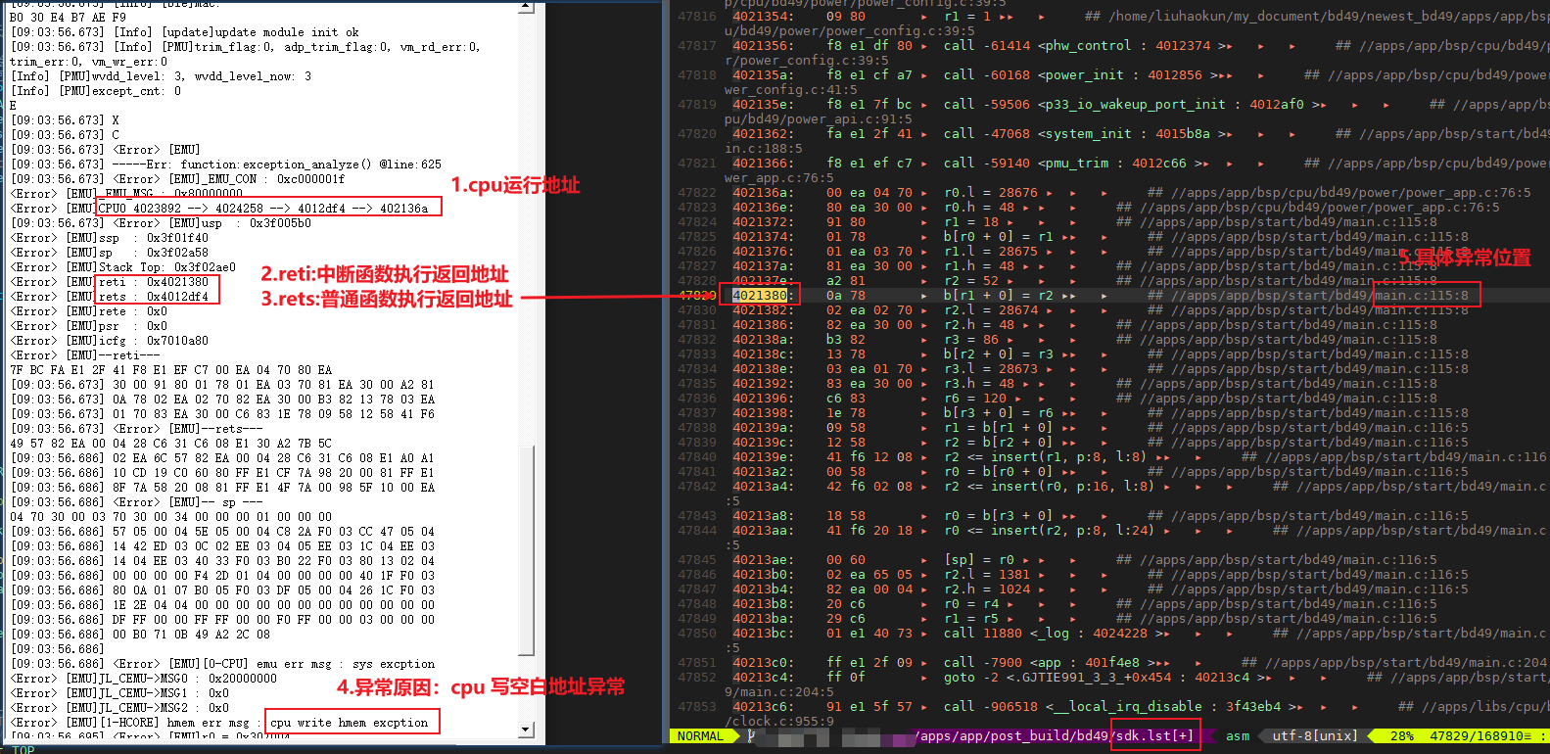
Task: Click the reti value 0x4021380
Action: (177, 281)
